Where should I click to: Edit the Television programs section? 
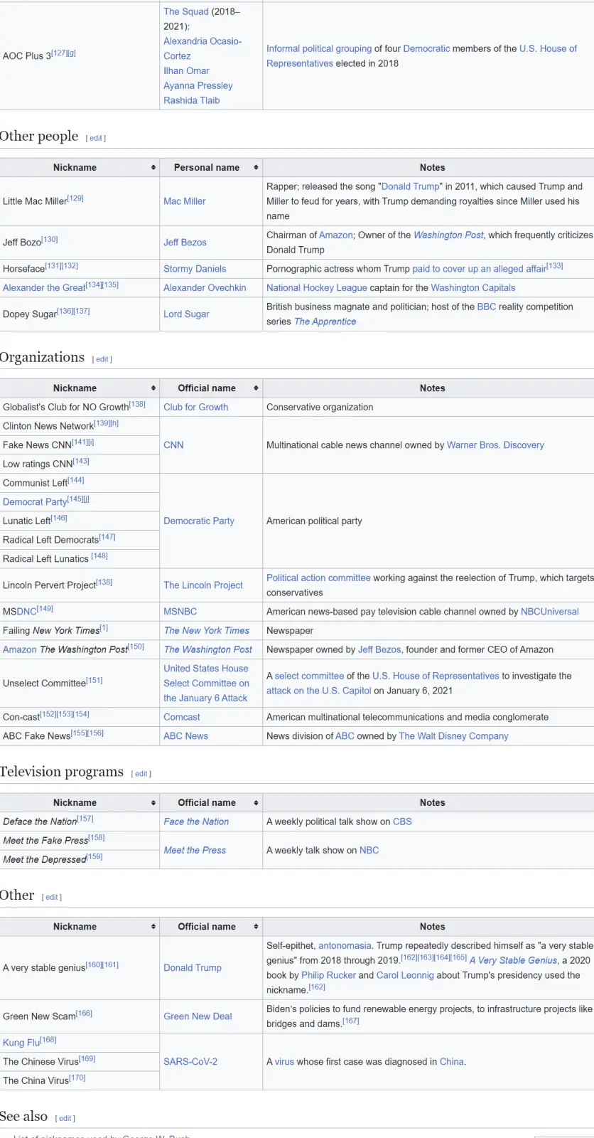pos(141,774)
